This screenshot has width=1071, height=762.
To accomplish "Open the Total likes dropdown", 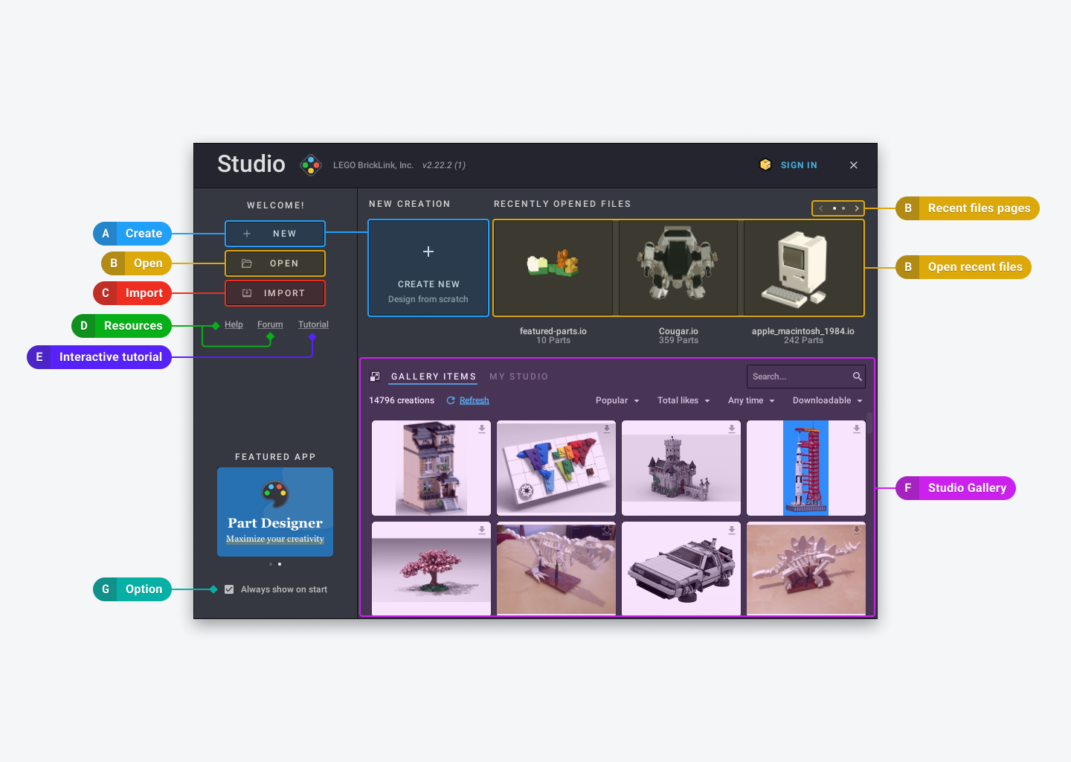I will tap(683, 400).
